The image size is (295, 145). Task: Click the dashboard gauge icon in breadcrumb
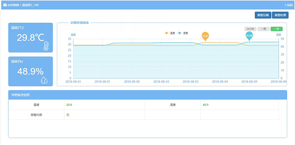click(x=5, y=5)
